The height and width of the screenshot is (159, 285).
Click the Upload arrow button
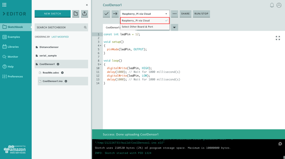click(115, 14)
